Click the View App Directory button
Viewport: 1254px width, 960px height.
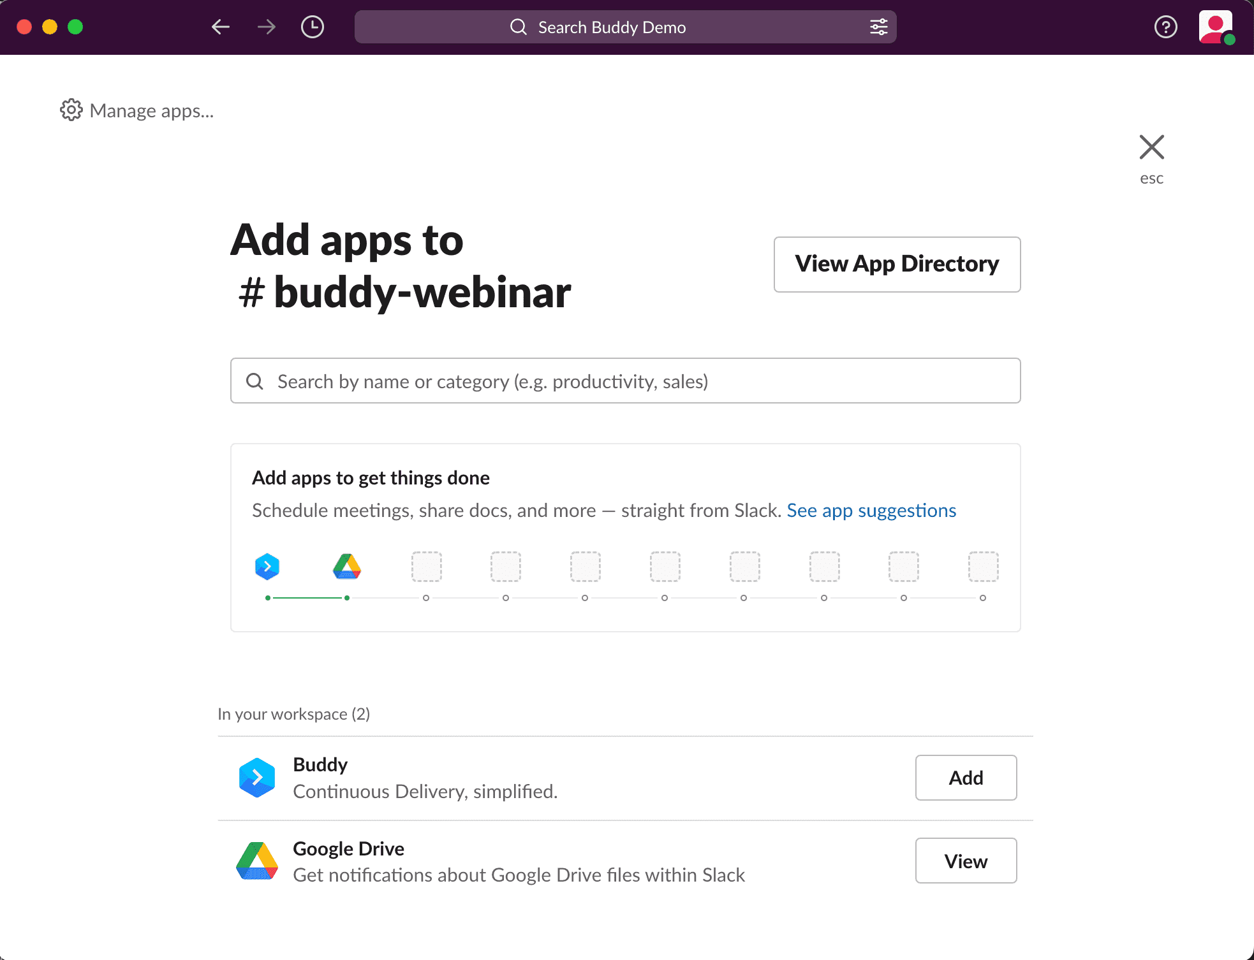click(897, 264)
